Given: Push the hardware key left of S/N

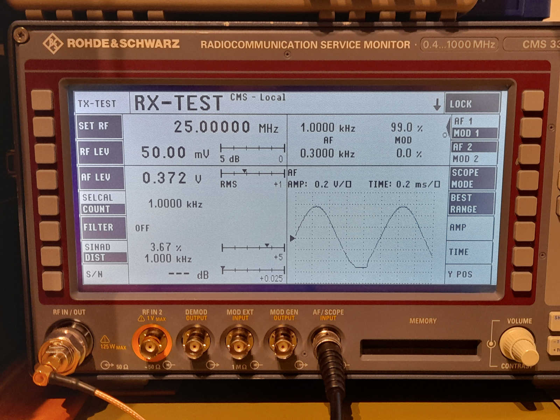Looking at the screenshot, I should (x=52, y=281).
